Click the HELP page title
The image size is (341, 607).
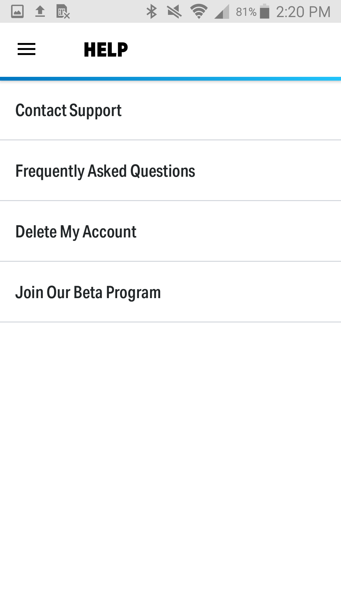106,50
